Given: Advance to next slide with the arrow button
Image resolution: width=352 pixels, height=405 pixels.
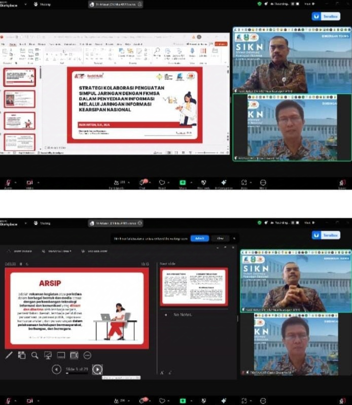Looking at the screenshot, I should point(97,369).
